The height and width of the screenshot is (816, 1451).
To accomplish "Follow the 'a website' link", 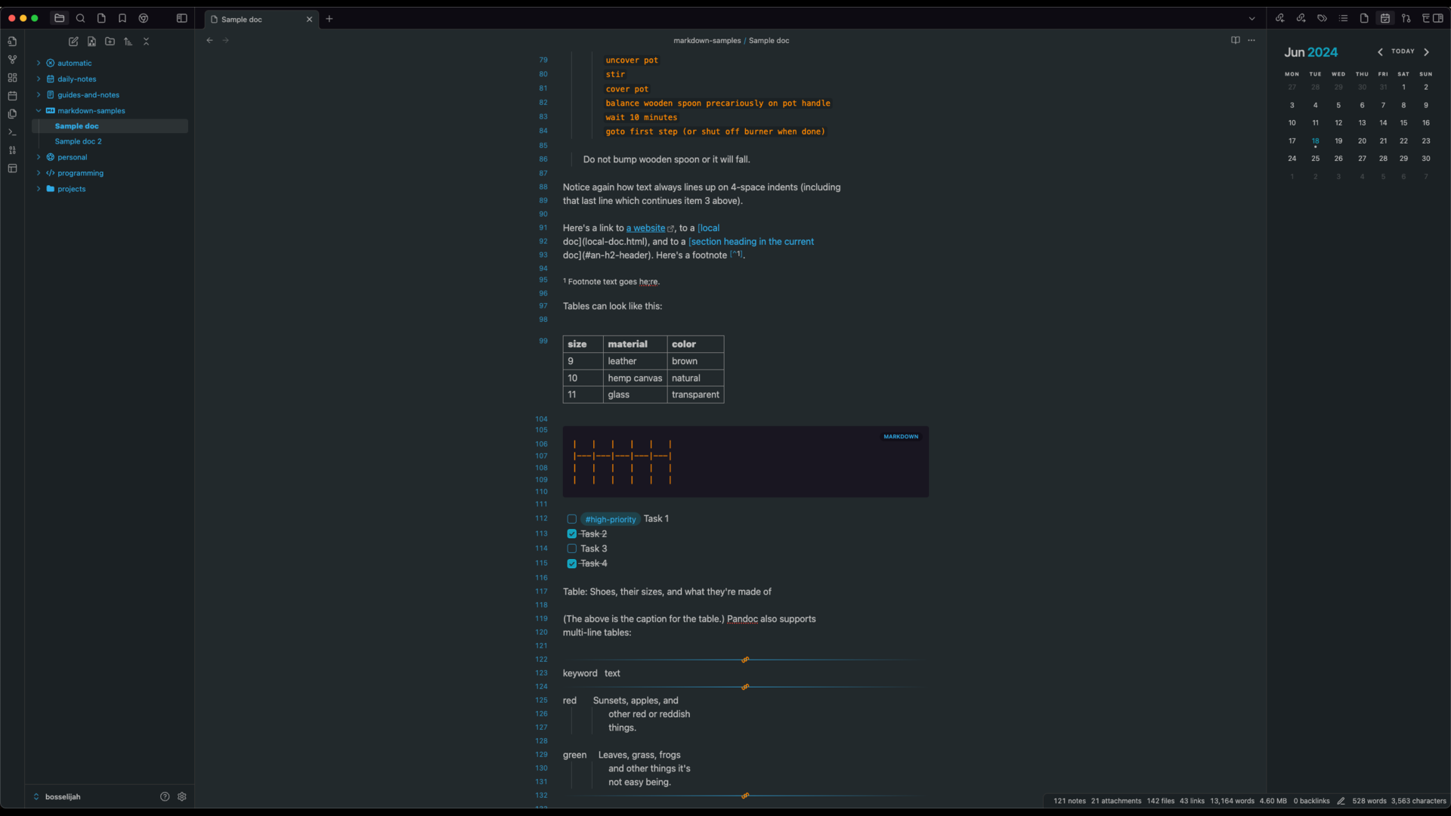I will coord(646,228).
